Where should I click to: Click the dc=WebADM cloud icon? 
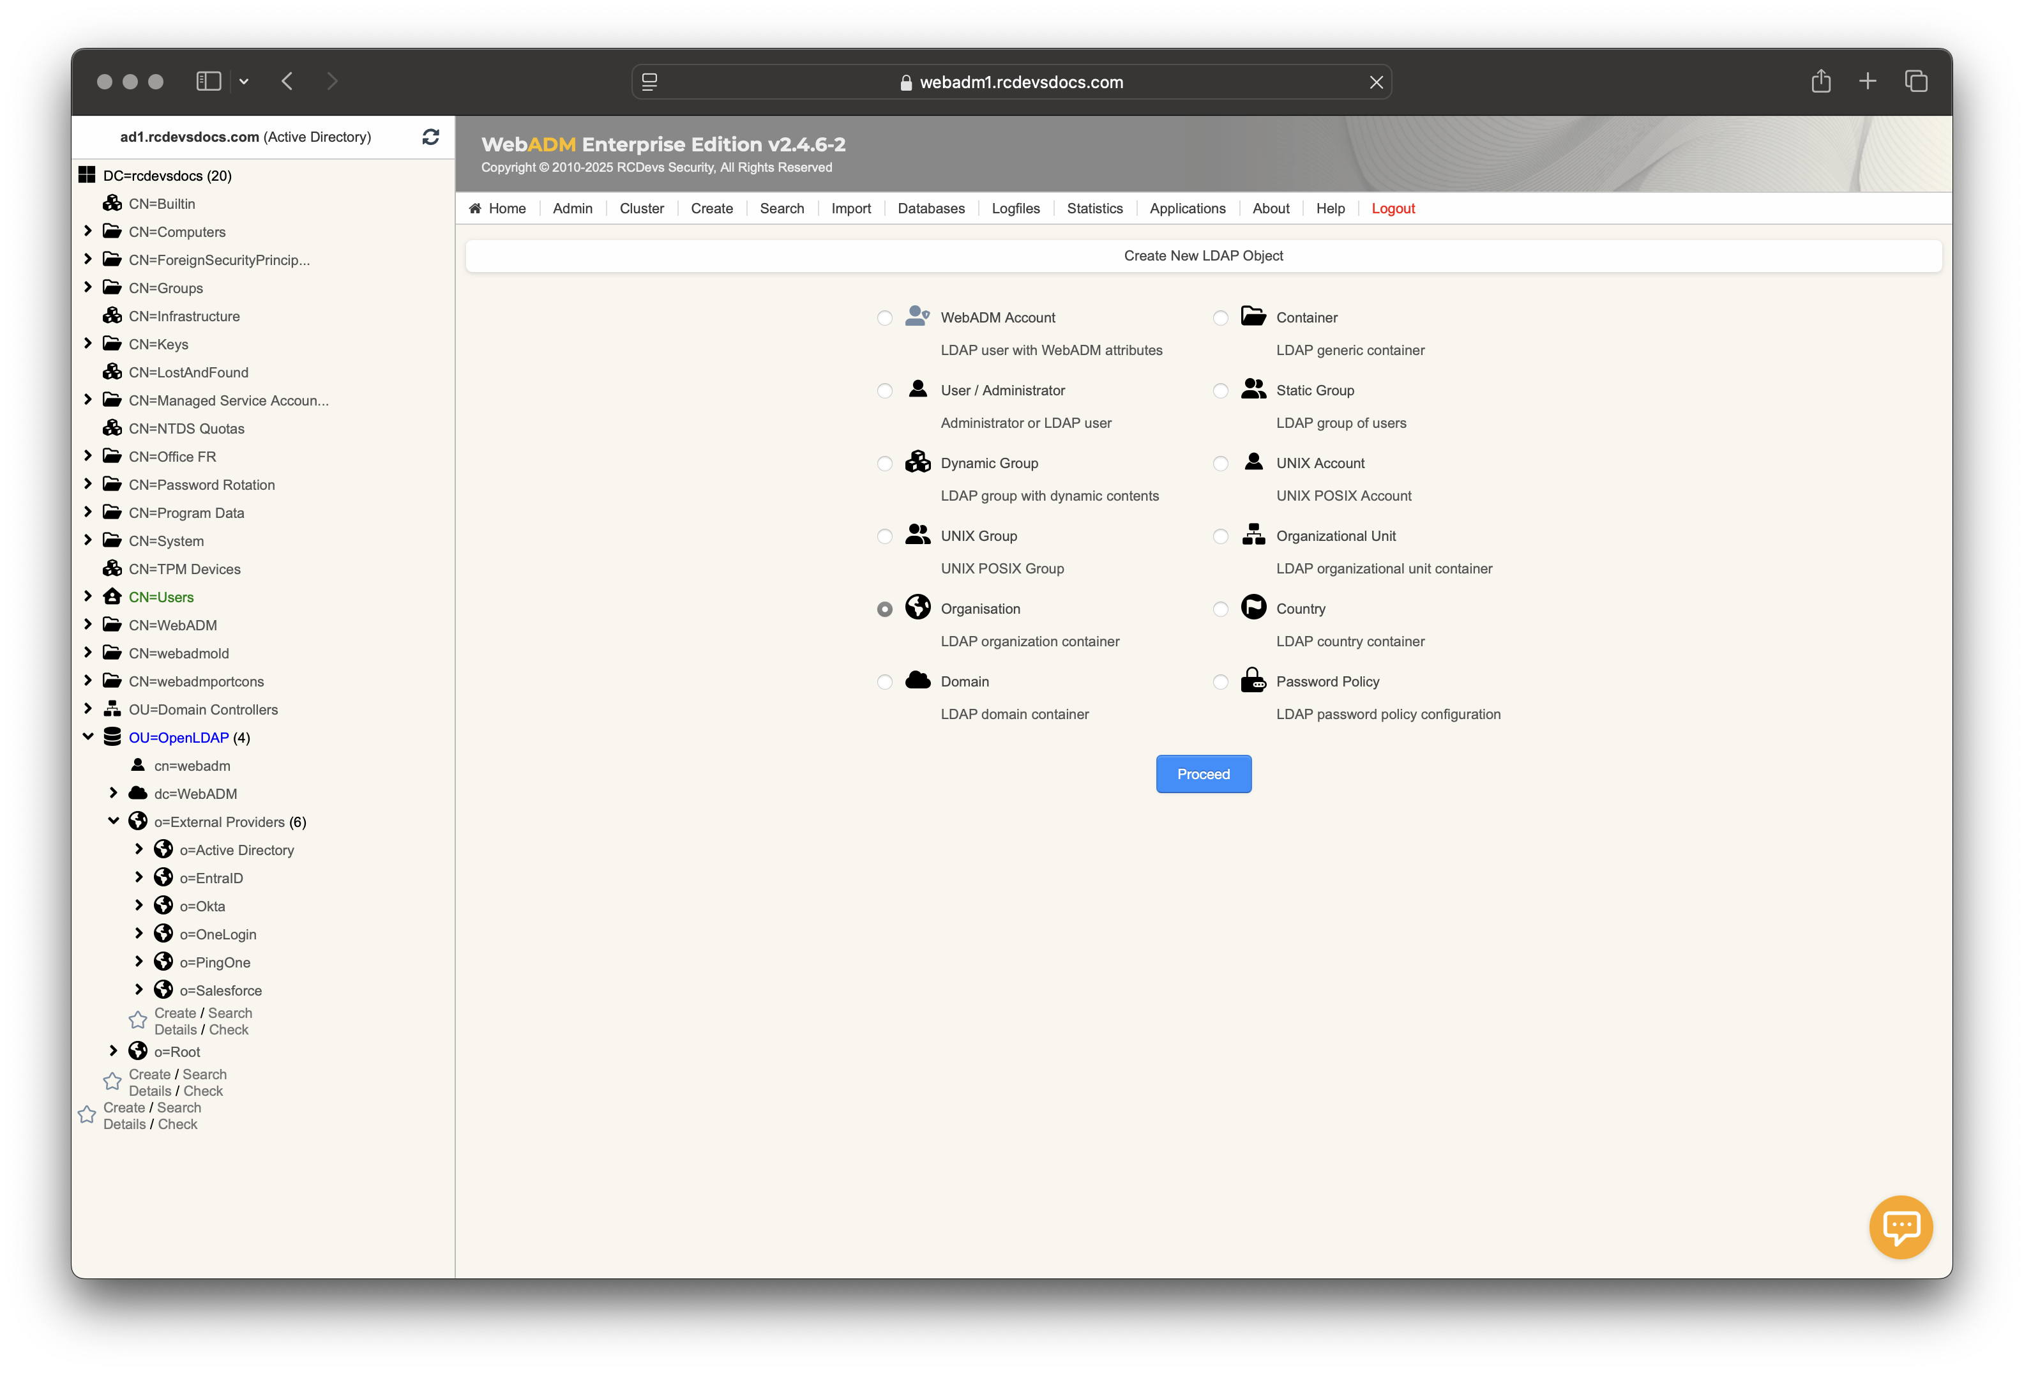(x=138, y=793)
